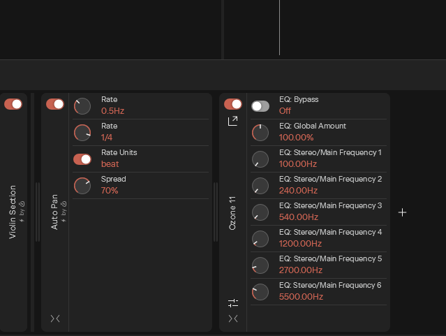Adjust Stereo/Main Frequency 1 knob
The width and height of the screenshot is (446, 336).
coord(260,159)
